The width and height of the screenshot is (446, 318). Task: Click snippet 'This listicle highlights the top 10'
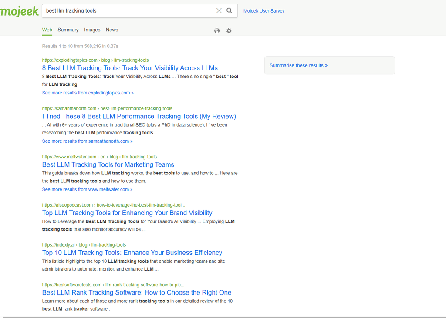[133, 265]
